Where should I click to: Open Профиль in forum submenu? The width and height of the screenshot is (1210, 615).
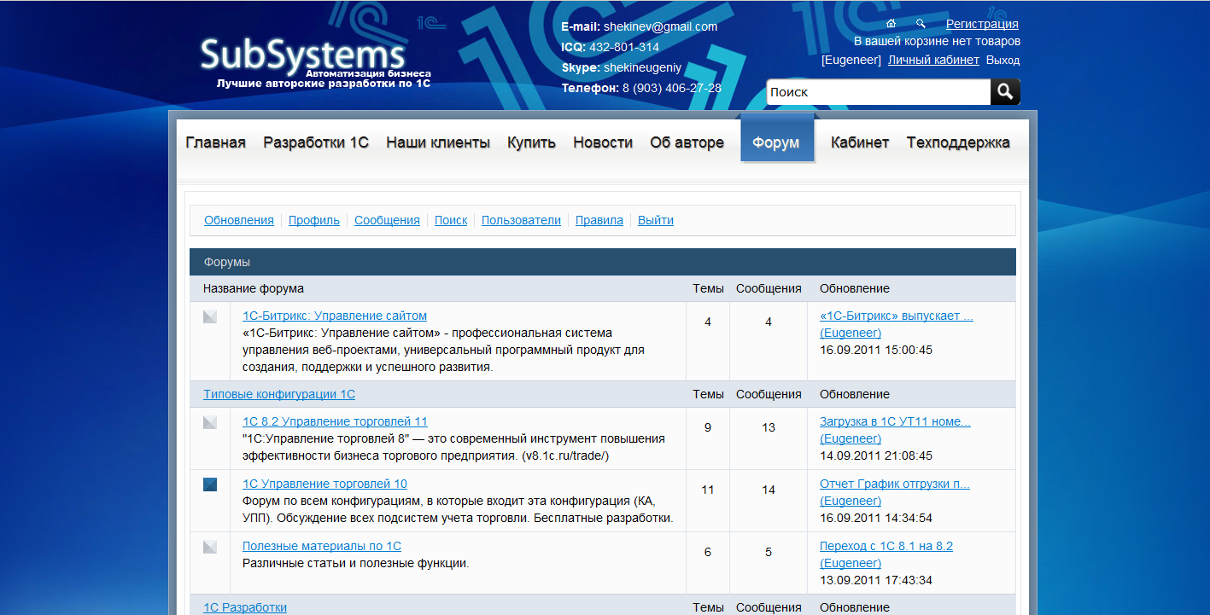pos(314,220)
